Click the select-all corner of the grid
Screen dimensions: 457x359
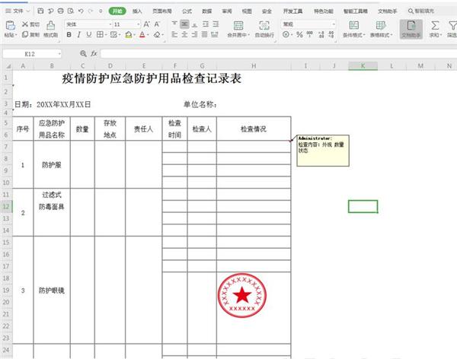point(8,66)
